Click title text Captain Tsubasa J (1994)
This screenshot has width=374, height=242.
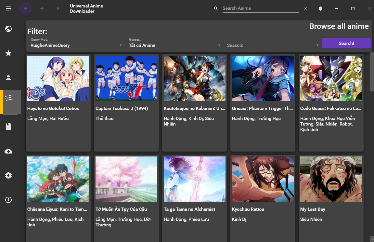point(122,108)
